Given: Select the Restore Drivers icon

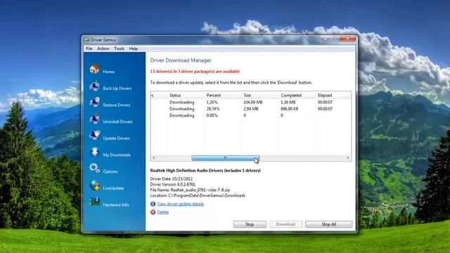Looking at the screenshot, I should point(94,103).
